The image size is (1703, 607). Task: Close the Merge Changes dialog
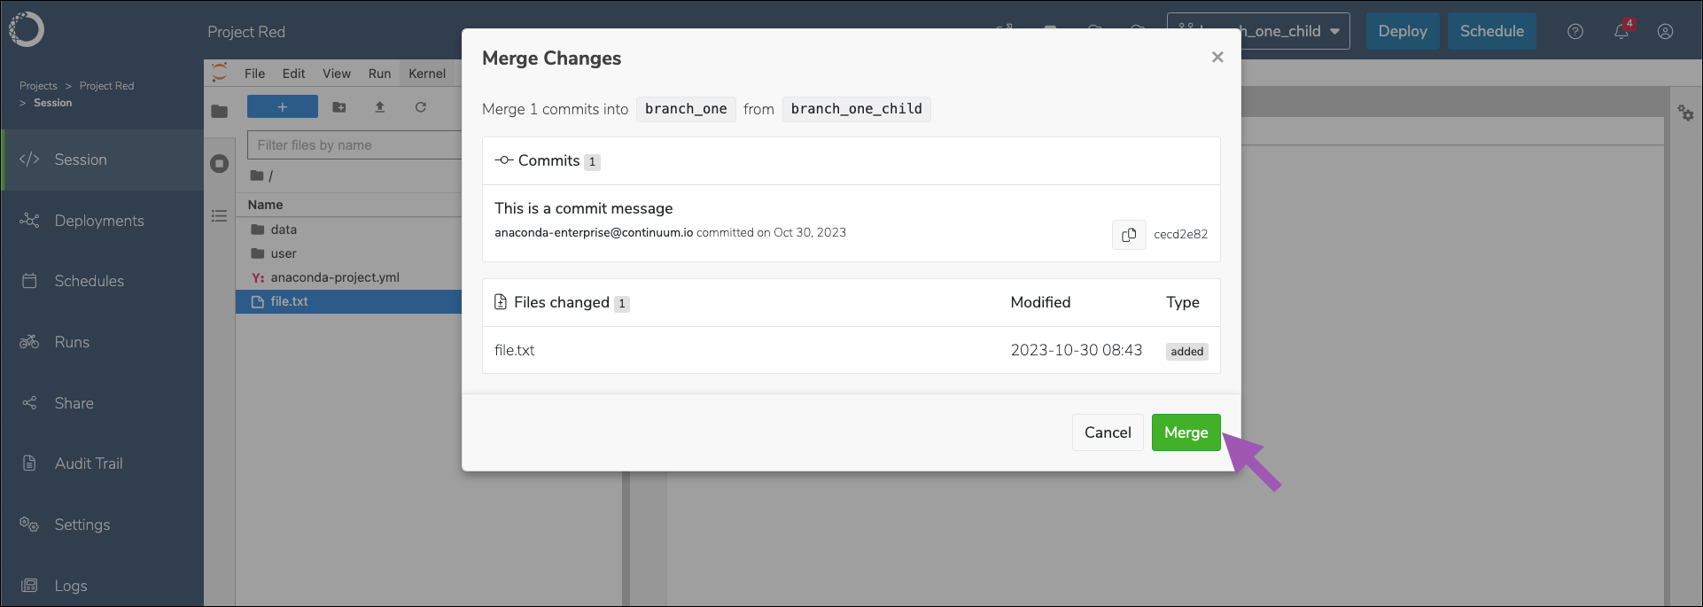click(1217, 57)
